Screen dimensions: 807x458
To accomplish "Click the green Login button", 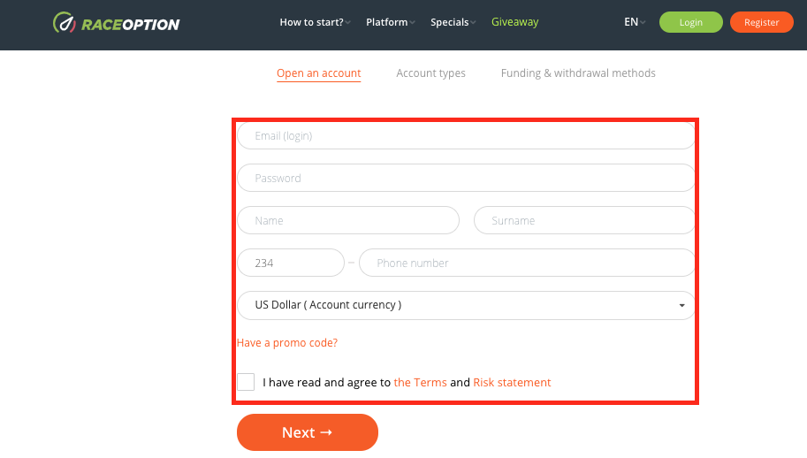I will tap(690, 22).
